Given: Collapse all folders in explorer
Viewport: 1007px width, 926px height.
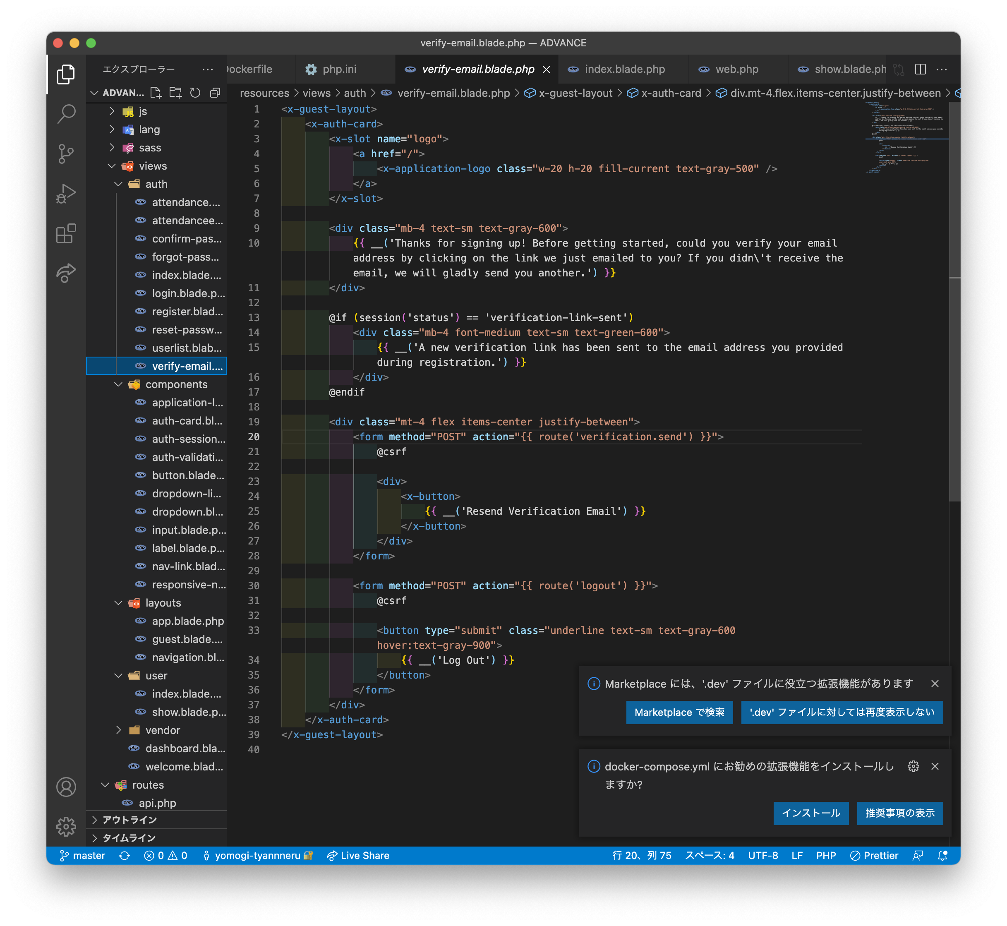Looking at the screenshot, I should pos(215,93).
